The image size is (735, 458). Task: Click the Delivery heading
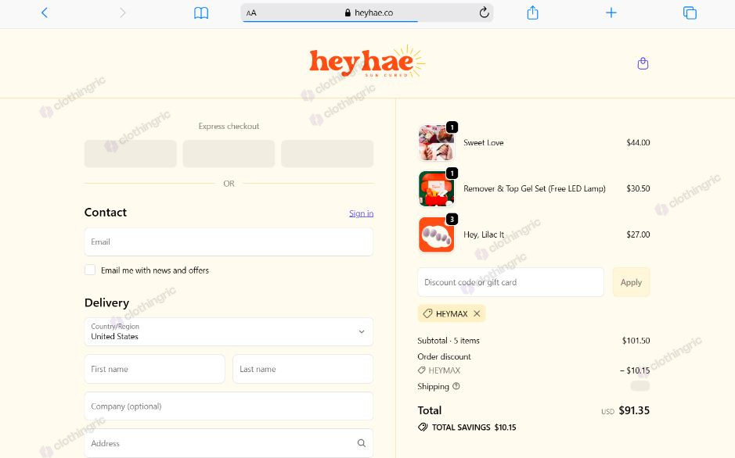(106, 302)
